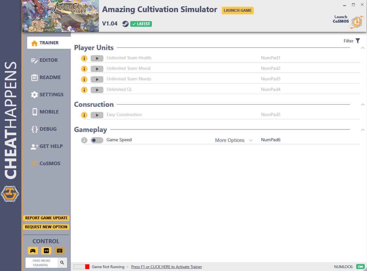Click the Unlimited Qi label
The width and height of the screenshot is (367, 271).
point(119,89)
